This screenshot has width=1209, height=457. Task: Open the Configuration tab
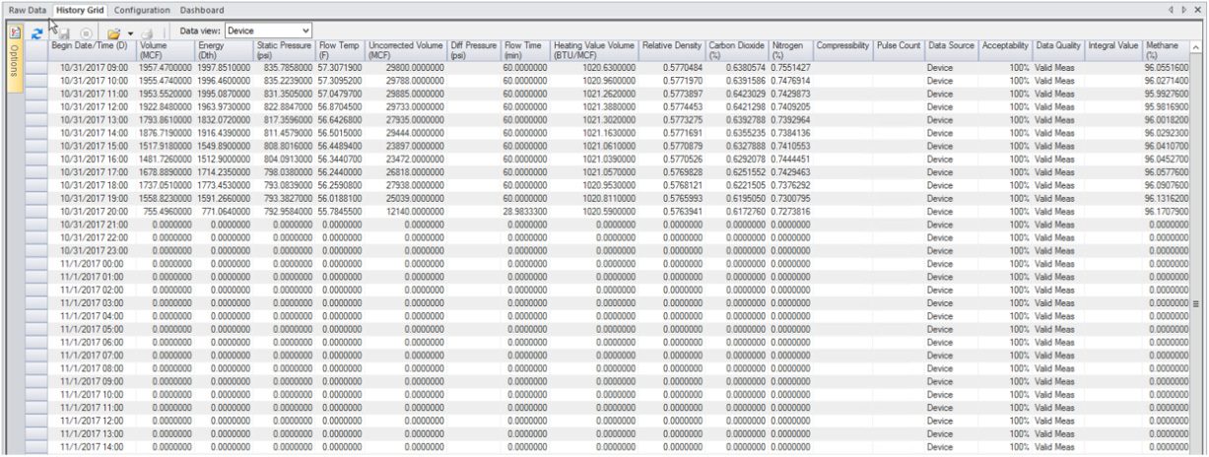[x=143, y=10]
